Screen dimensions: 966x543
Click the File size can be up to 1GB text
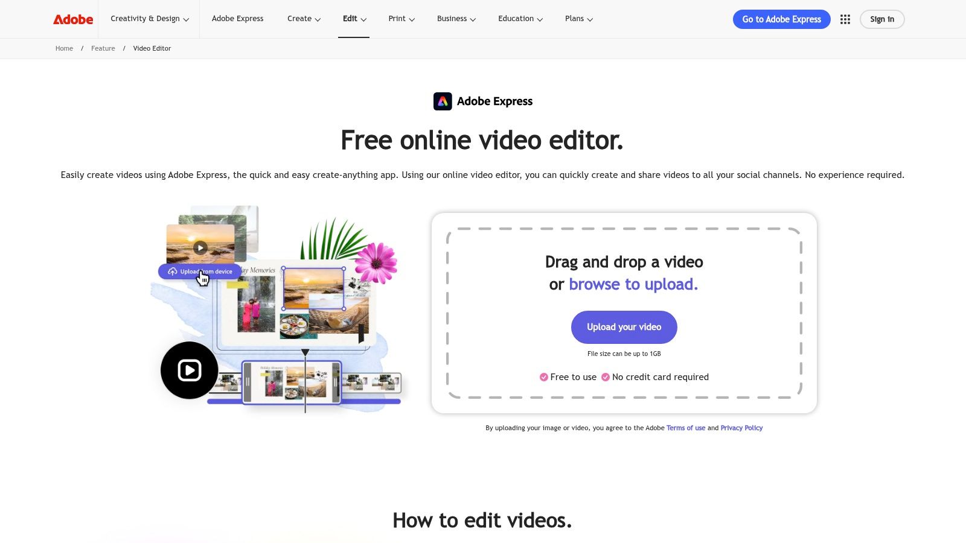pyautogui.click(x=624, y=354)
